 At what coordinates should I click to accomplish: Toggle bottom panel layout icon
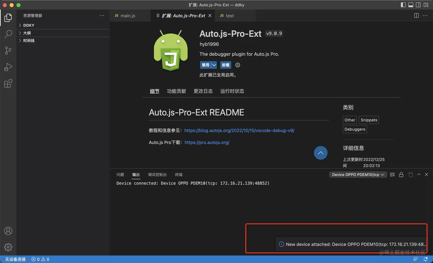tap(411, 5)
